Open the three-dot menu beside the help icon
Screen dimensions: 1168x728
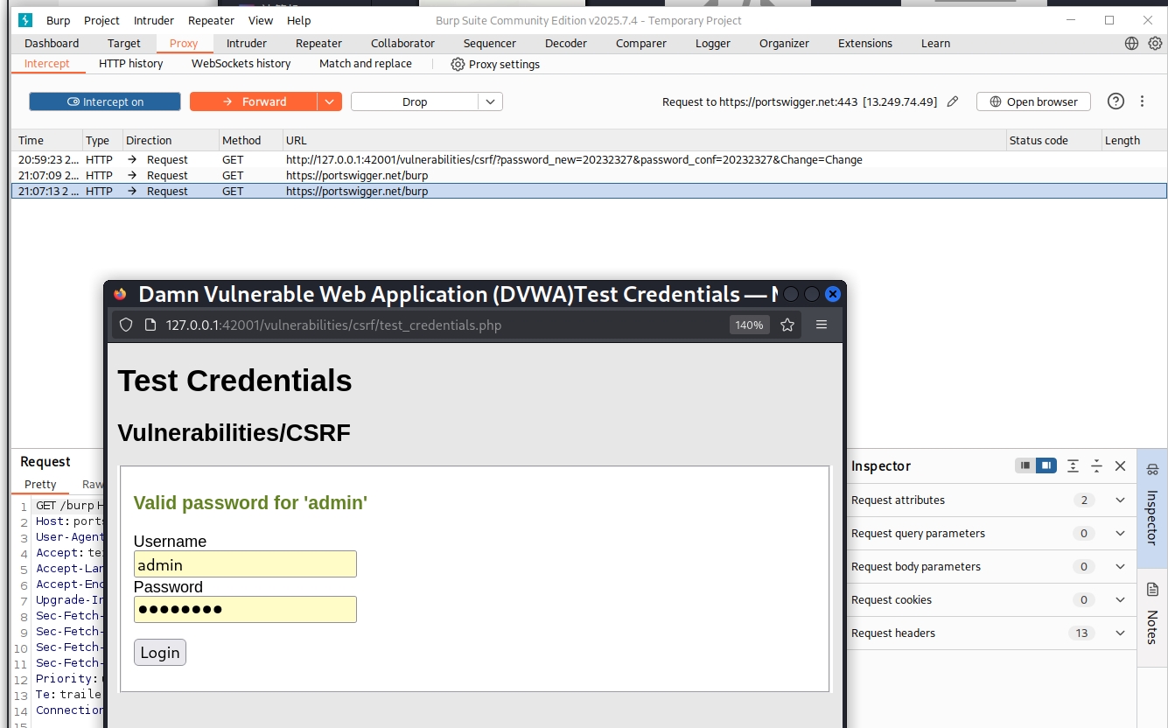point(1142,101)
